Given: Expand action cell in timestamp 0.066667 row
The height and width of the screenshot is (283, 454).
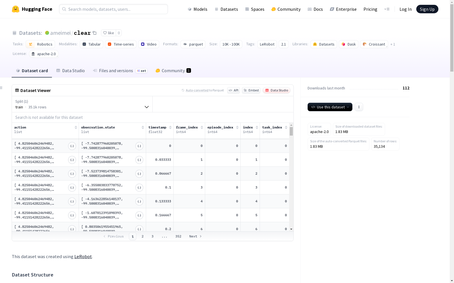Looking at the screenshot, I should pos(72,174).
